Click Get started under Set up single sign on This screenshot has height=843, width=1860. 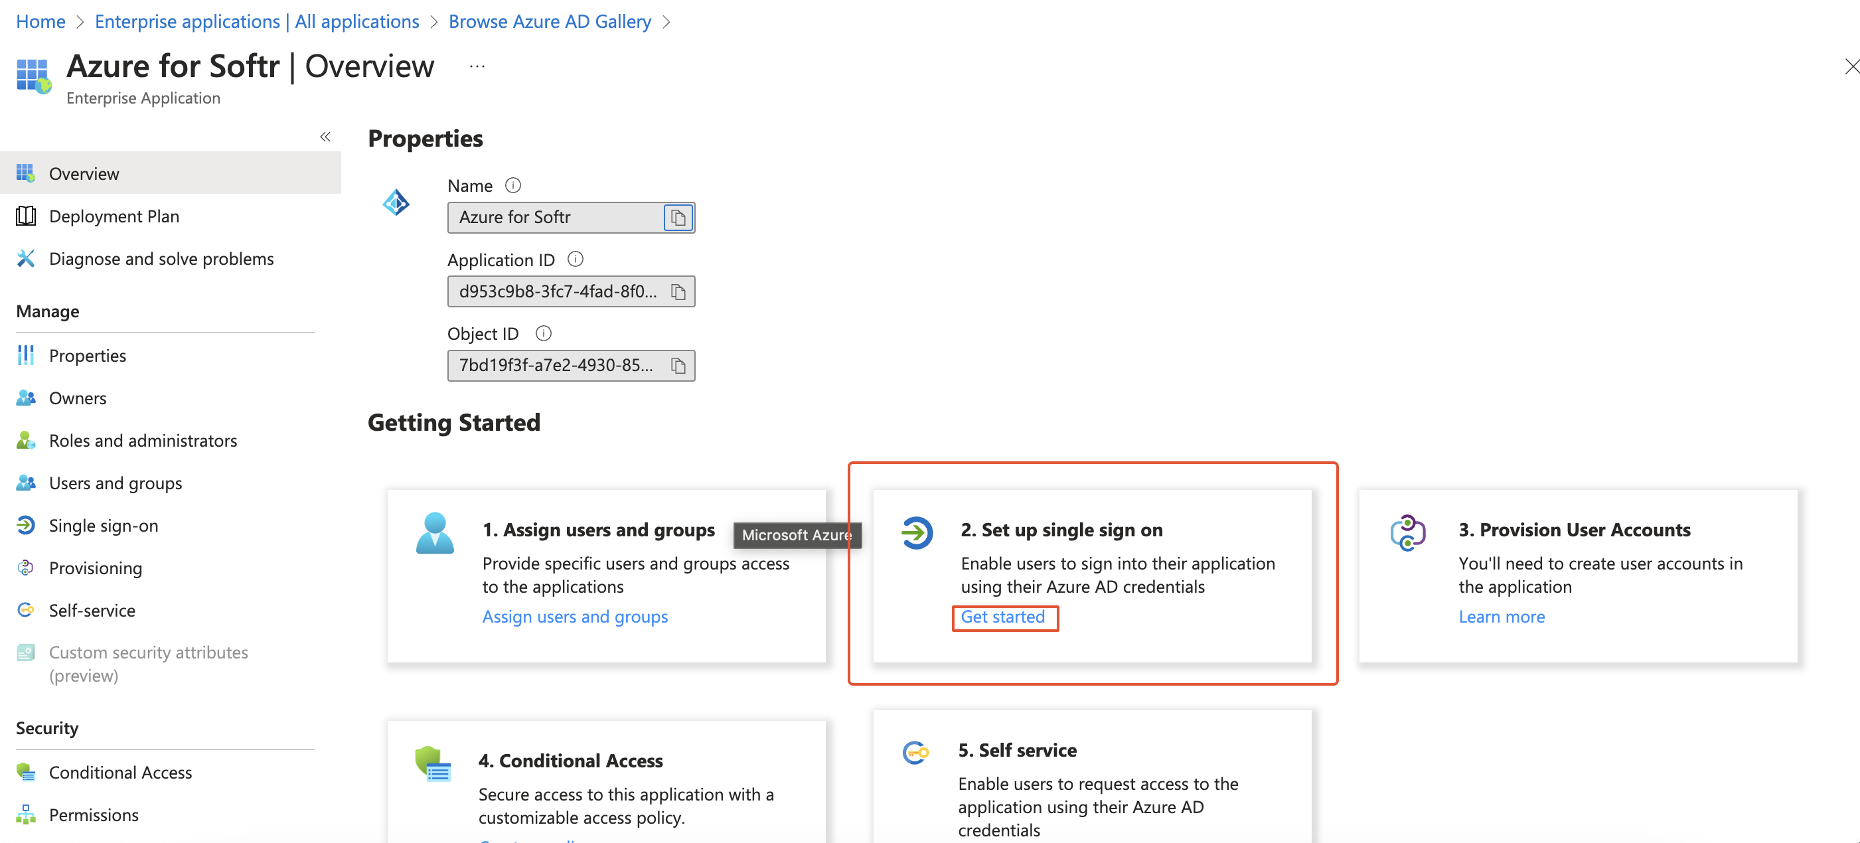tap(1004, 617)
